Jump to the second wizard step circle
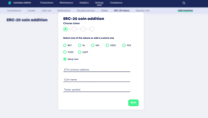This screenshot has width=208, height=118. [74, 29]
